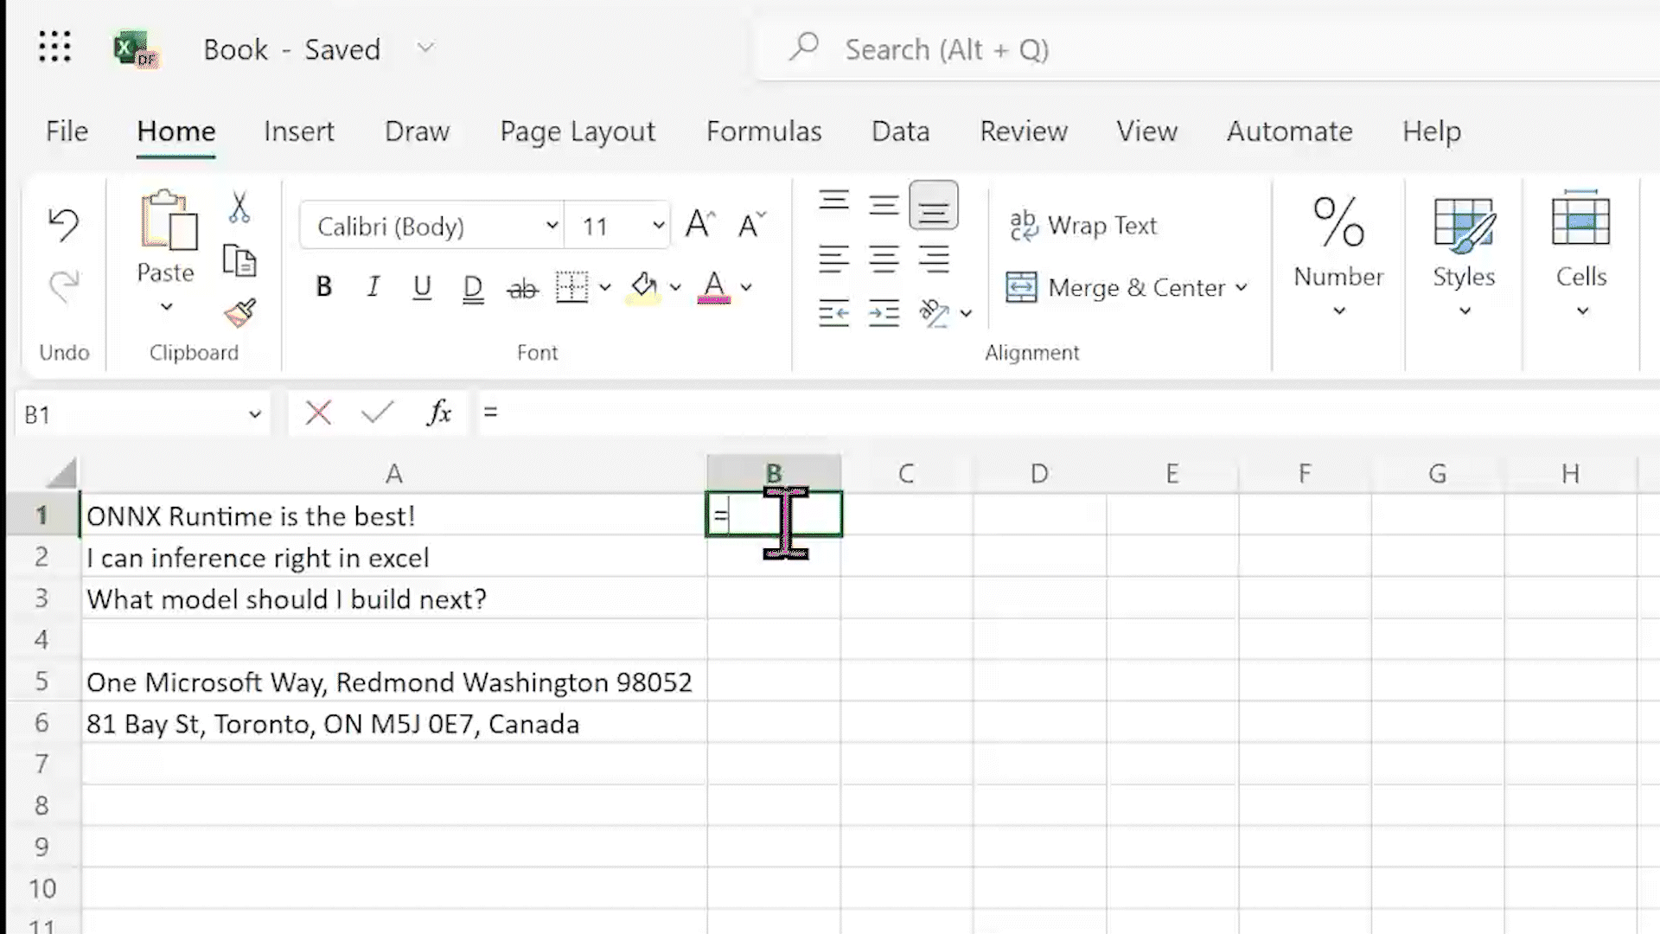The width and height of the screenshot is (1660, 934).
Task: Open the app launcher waffle icon
Action: coord(54,47)
